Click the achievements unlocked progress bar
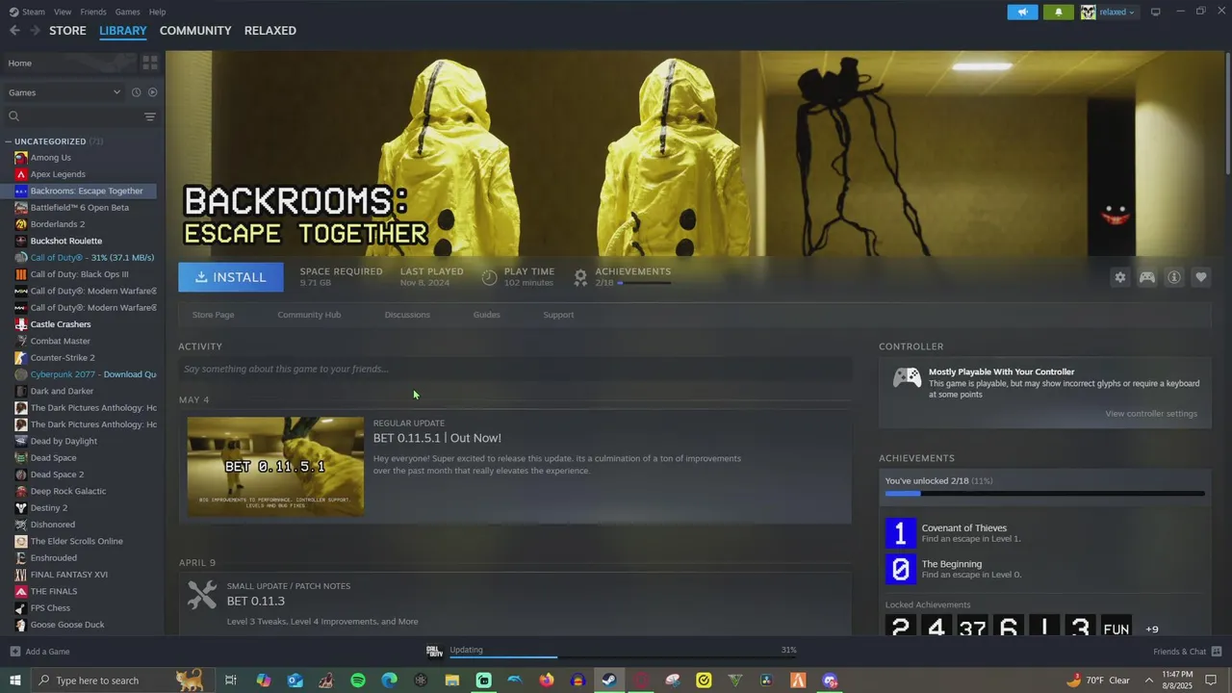Image resolution: width=1232 pixels, height=693 pixels. (1044, 494)
